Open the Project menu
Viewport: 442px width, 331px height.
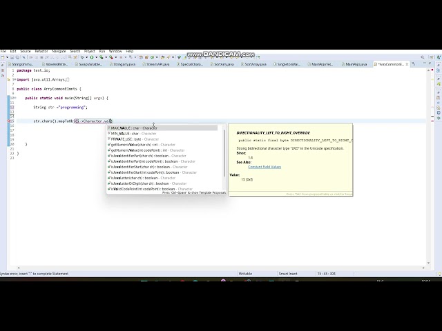(89, 51)
